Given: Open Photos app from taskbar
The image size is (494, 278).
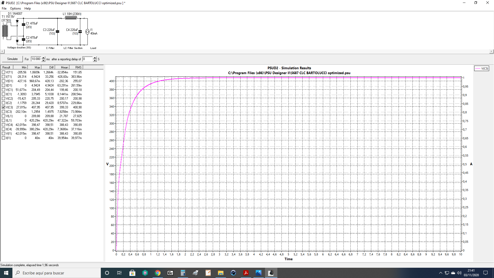Looking at the screenshot, I should tap(259, 273).
